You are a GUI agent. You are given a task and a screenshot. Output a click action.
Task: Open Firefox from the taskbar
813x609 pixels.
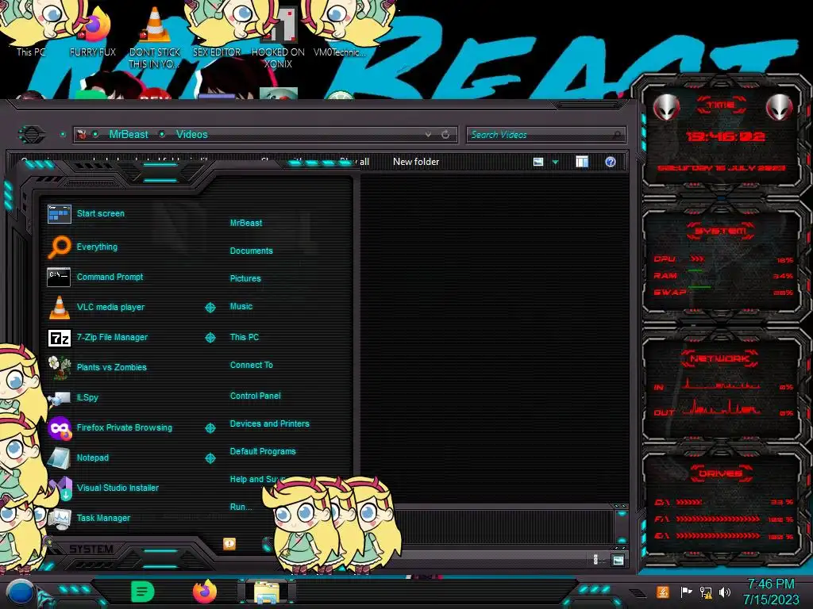click(204, 592)
